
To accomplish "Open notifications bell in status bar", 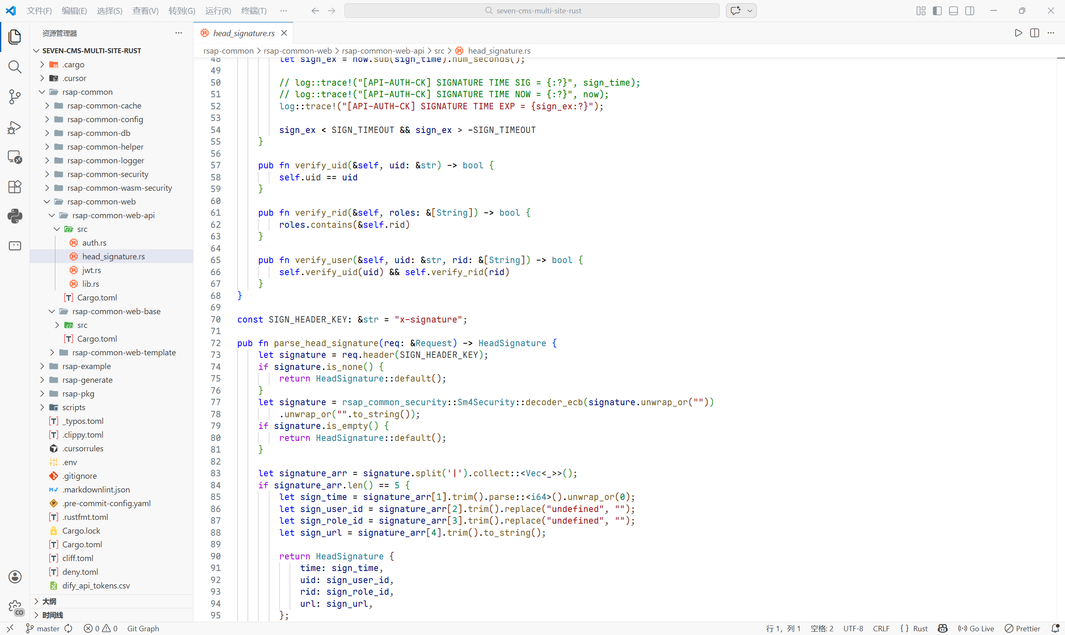I will pyautogui.click(x=1055, y=628).
